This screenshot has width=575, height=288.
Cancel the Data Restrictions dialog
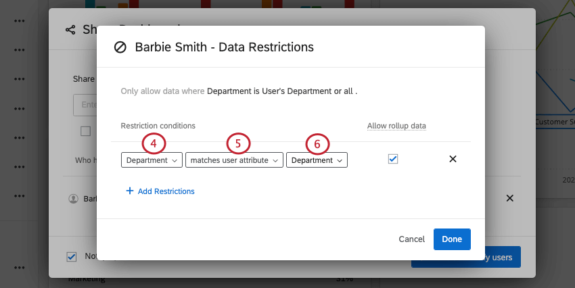[x=411, y=239]
